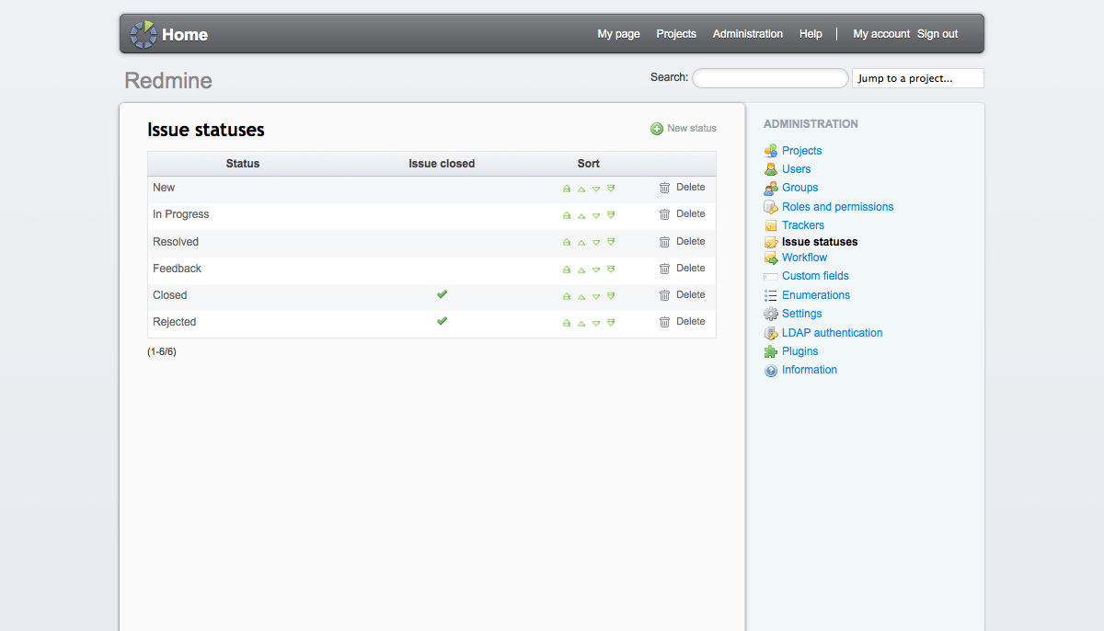
Task: Click the Home logo link
Action: click(x=169, y=34)
